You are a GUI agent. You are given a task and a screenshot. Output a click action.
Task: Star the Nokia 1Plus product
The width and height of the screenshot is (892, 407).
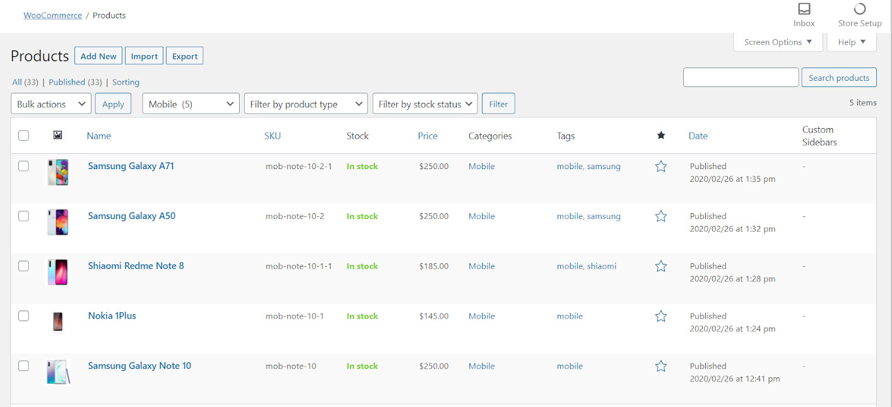[660, 316]
